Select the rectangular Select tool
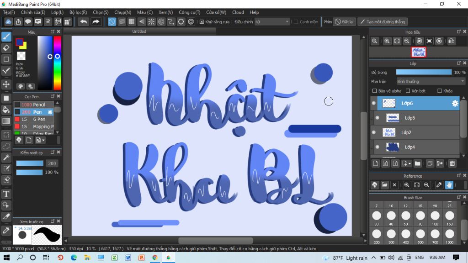The width and height of the screenshot is (468, 263). [x=6, y=135]
